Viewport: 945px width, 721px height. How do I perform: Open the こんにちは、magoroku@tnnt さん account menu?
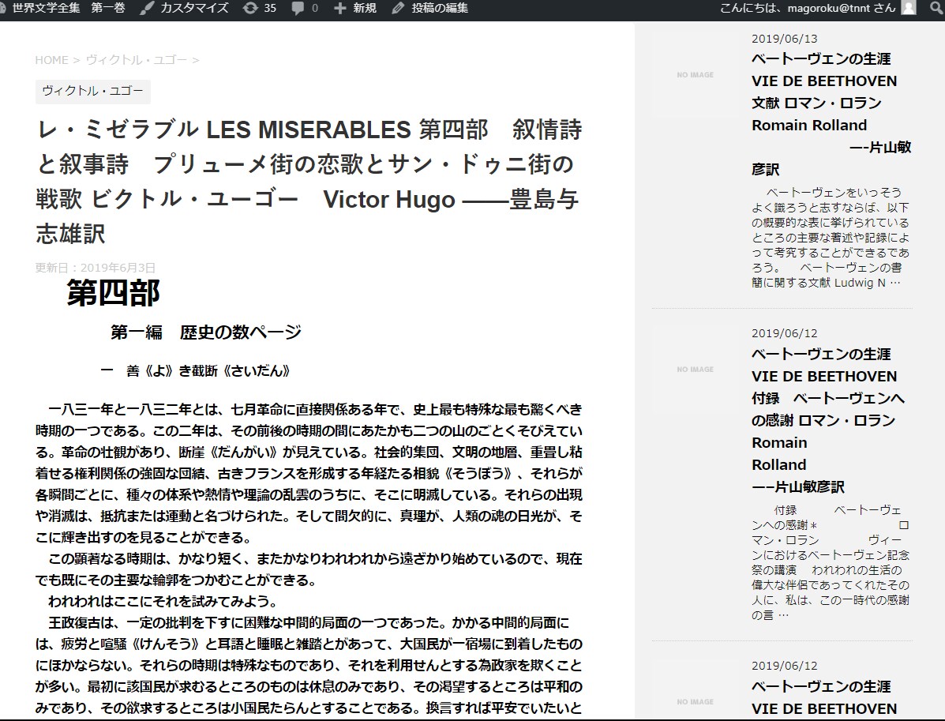pos(808,9)
